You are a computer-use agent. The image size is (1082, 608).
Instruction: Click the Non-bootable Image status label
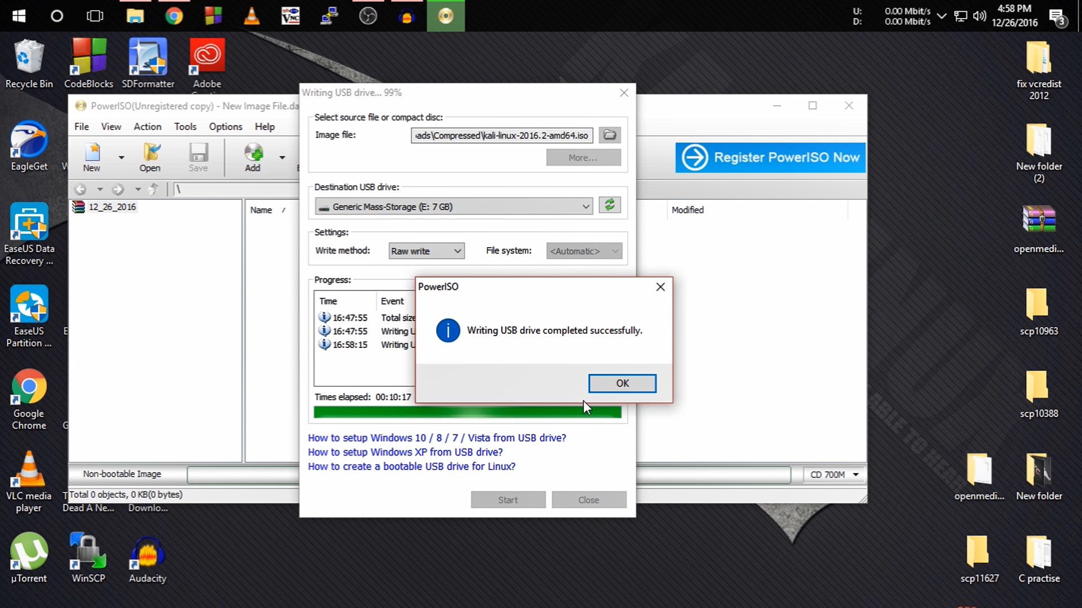pyautogui.click(x=122, y=474)
